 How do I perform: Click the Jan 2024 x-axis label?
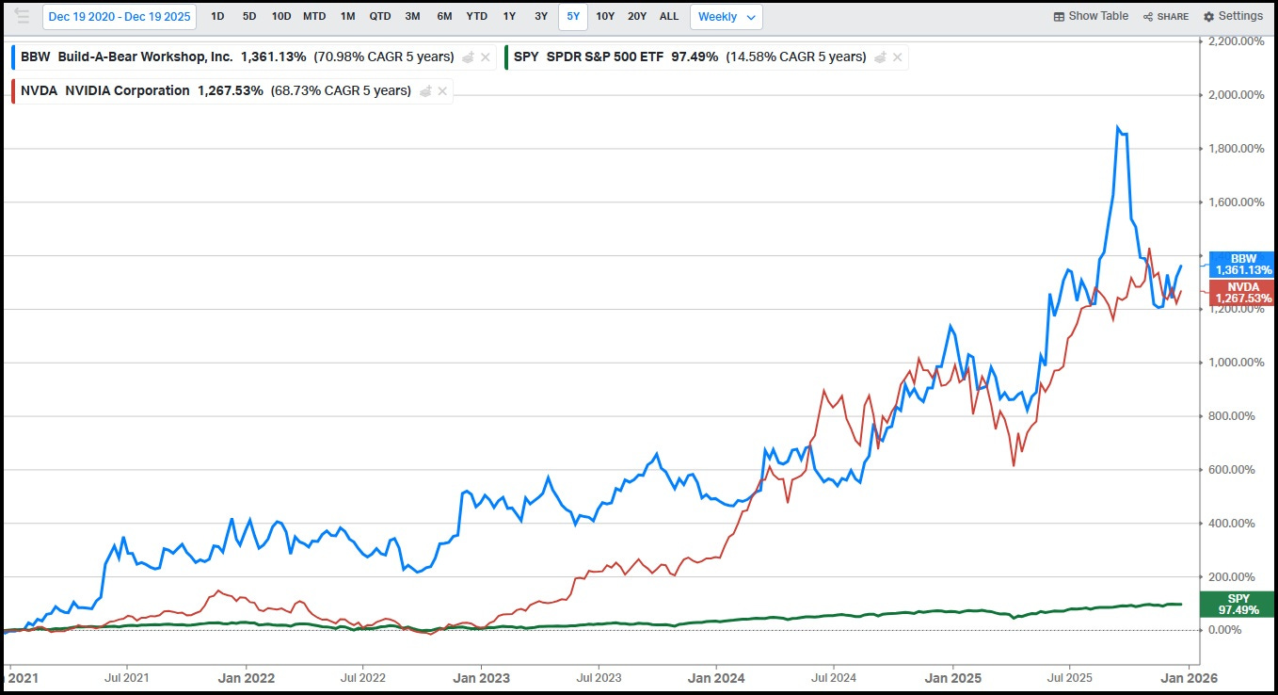point(718,677)
